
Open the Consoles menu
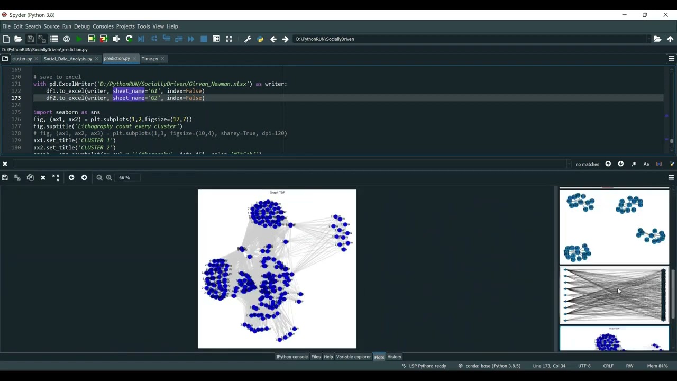point(103,26)
